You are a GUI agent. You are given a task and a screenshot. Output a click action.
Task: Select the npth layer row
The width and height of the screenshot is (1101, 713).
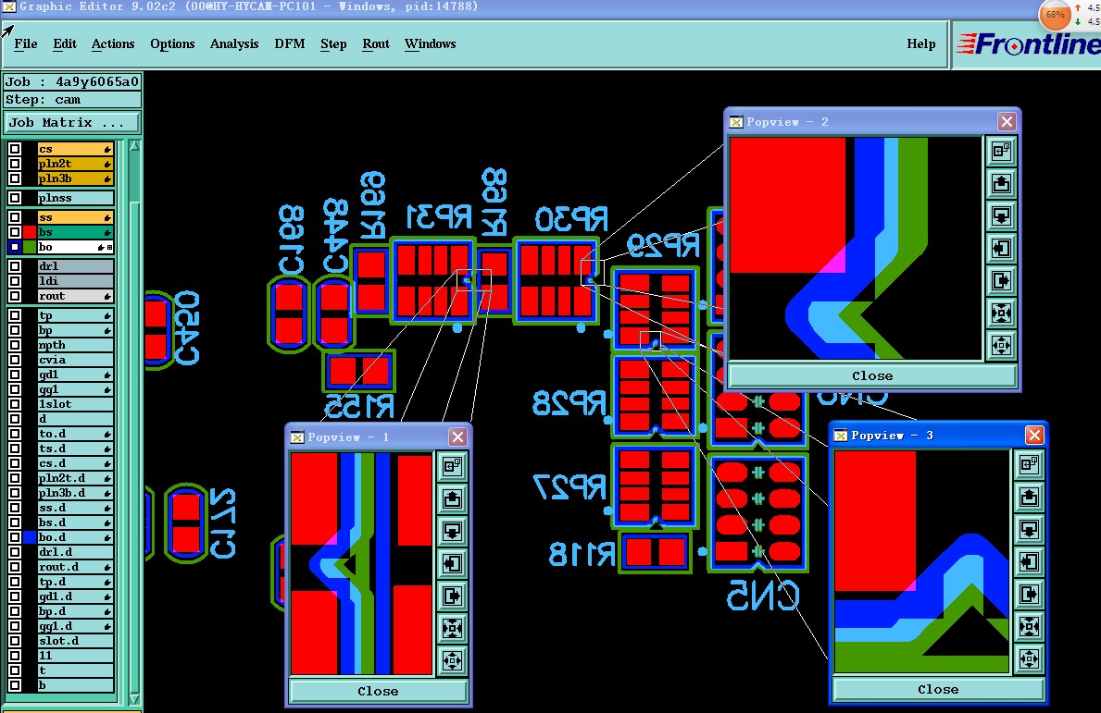(76, 345)
